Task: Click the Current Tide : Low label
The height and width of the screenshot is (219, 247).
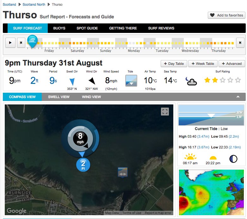Action: pos(211,129)
